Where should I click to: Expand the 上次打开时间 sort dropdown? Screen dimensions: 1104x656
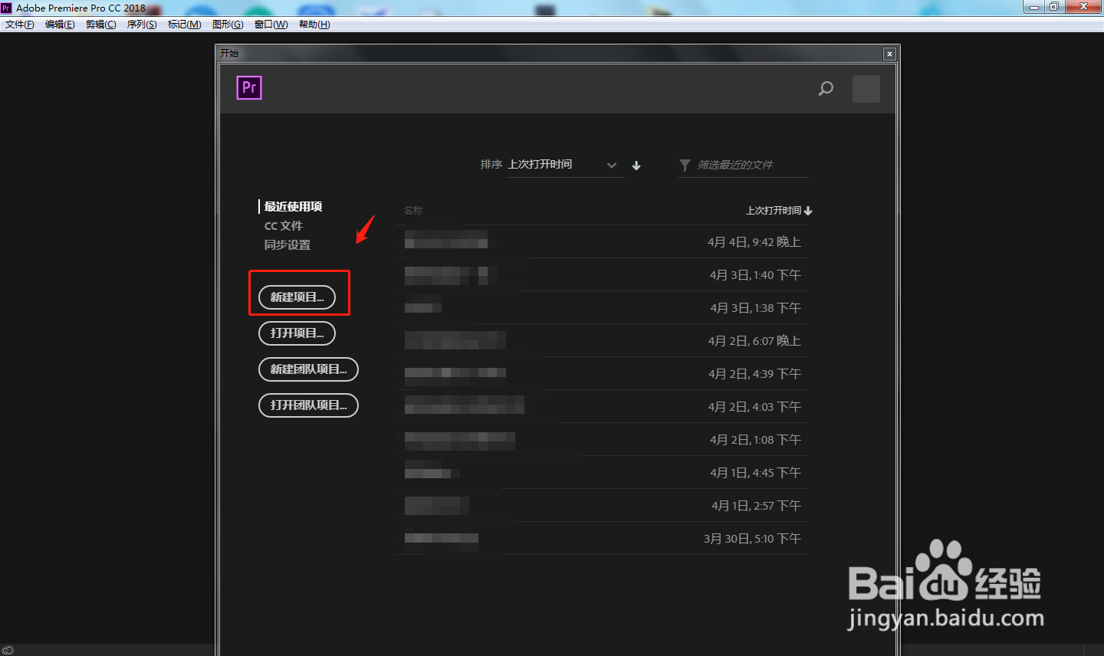click(566, 165)
